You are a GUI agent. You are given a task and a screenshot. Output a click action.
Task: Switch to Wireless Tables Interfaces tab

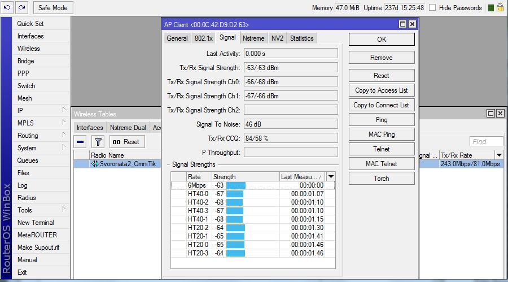click(90, 128)
